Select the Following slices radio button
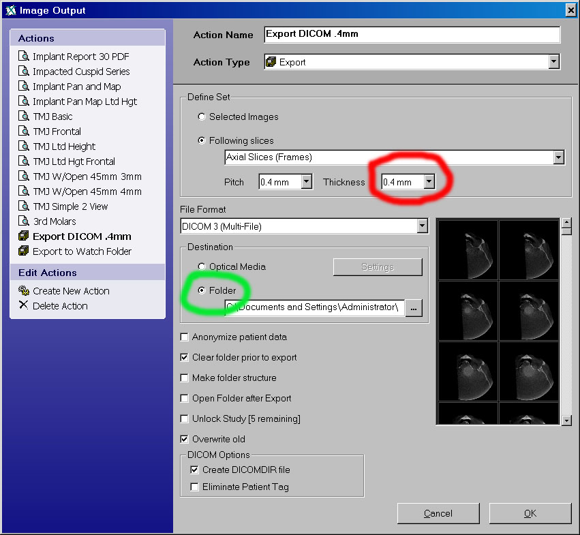 [x=202, y=140]
